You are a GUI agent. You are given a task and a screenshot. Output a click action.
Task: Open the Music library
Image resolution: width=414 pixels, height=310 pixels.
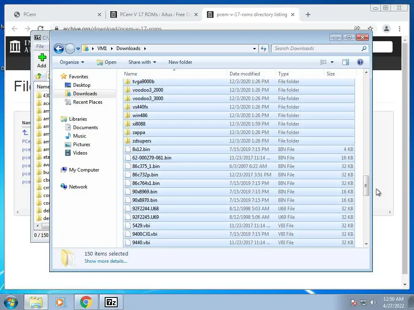tap(80, 136)
